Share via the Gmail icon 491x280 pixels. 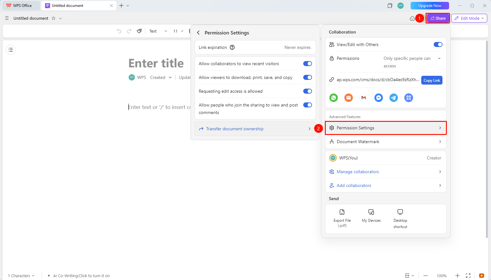click(x=364, y=98)
